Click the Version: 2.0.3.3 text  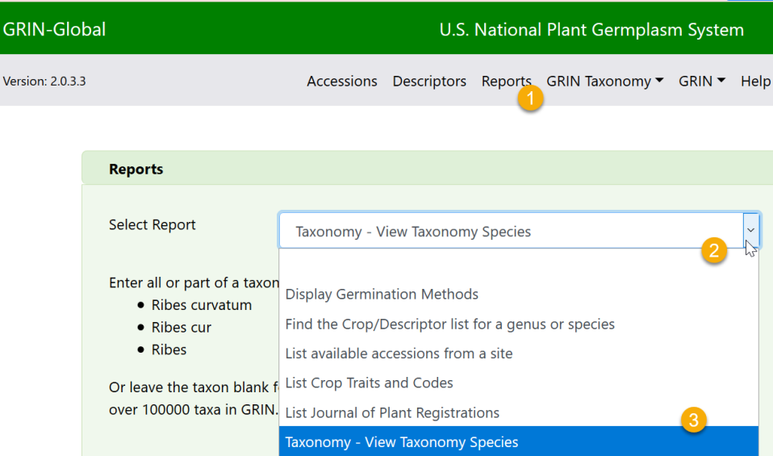point(44,81)
